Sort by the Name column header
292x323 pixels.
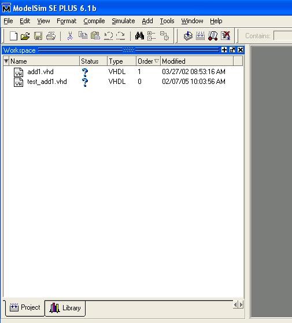(45, 61)
